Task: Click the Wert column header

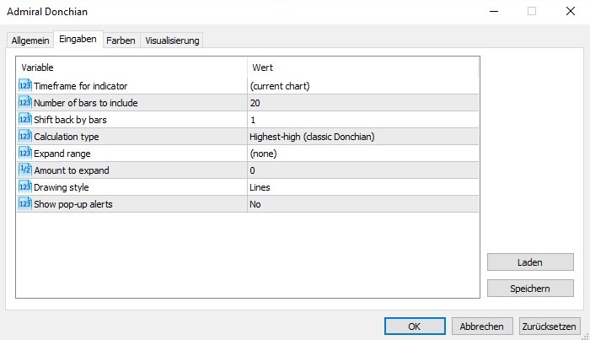Action: coord(362,67)
